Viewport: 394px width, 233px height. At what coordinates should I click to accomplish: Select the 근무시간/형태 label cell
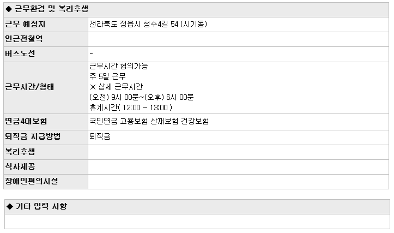(46, 88)
